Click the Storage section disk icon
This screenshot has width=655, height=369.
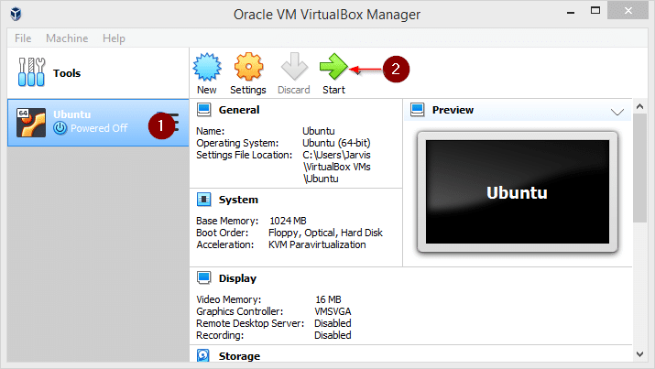(x=204, y=356)
